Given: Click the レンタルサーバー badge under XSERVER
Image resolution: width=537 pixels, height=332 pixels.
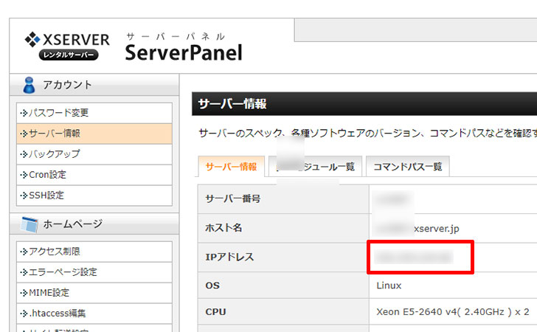Looking at the screenshot, I should pos(69,55).
